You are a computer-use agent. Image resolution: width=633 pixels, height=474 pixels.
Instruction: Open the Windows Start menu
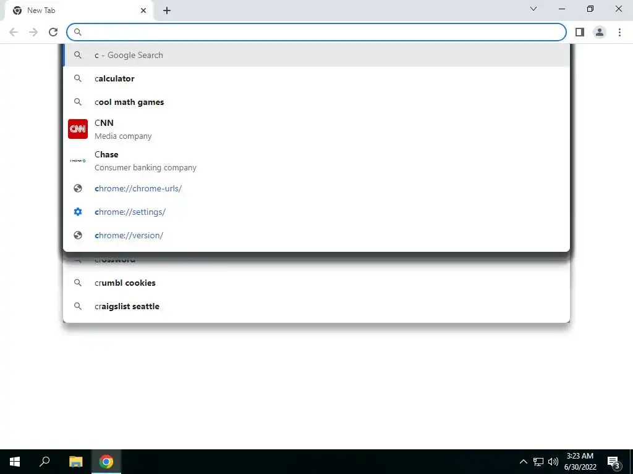[x=15, y=462]
